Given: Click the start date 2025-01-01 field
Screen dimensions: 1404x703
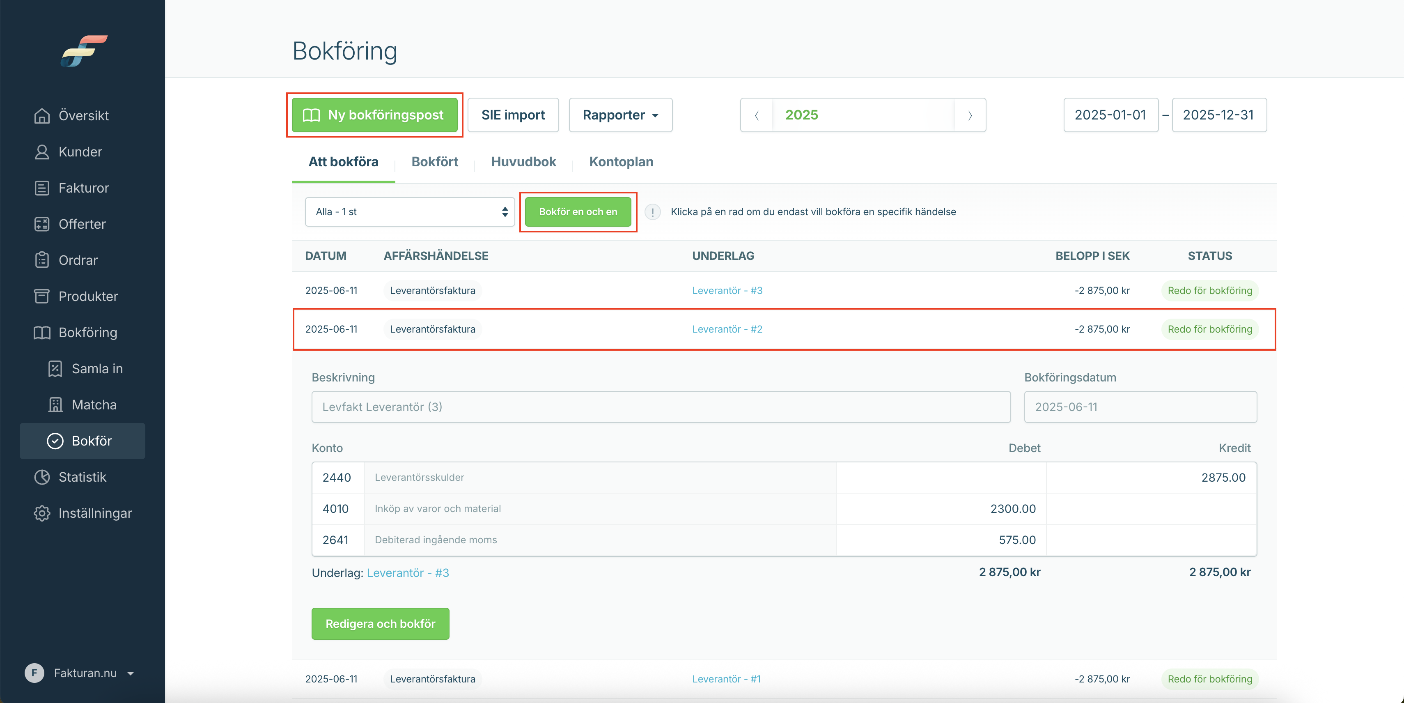Looking at the screenshot, I should coord(1110,115).
